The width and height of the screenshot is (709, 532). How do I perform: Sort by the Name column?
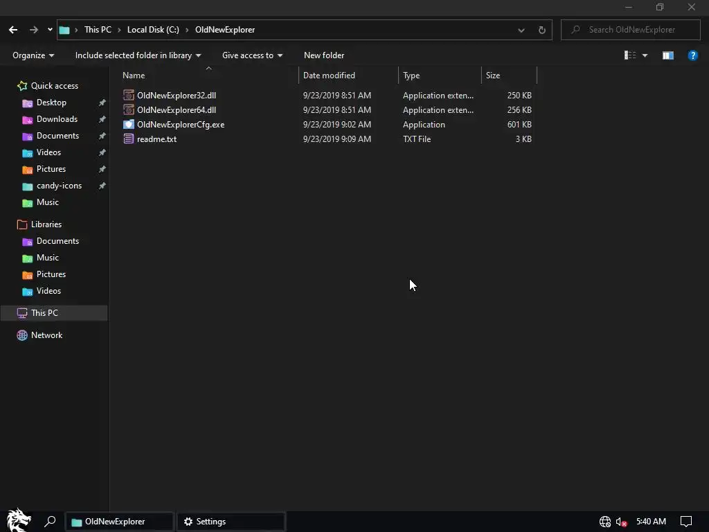coord(134,75)
